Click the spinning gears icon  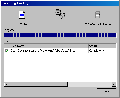coord(60,14)
